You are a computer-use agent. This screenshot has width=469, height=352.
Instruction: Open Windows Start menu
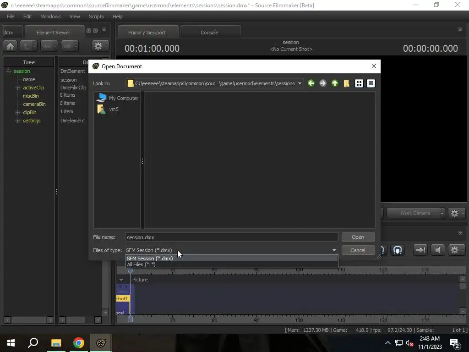pos(11,343)
